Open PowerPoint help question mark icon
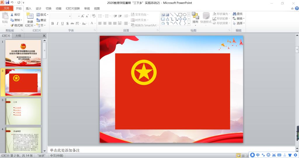 coord(297,8)
